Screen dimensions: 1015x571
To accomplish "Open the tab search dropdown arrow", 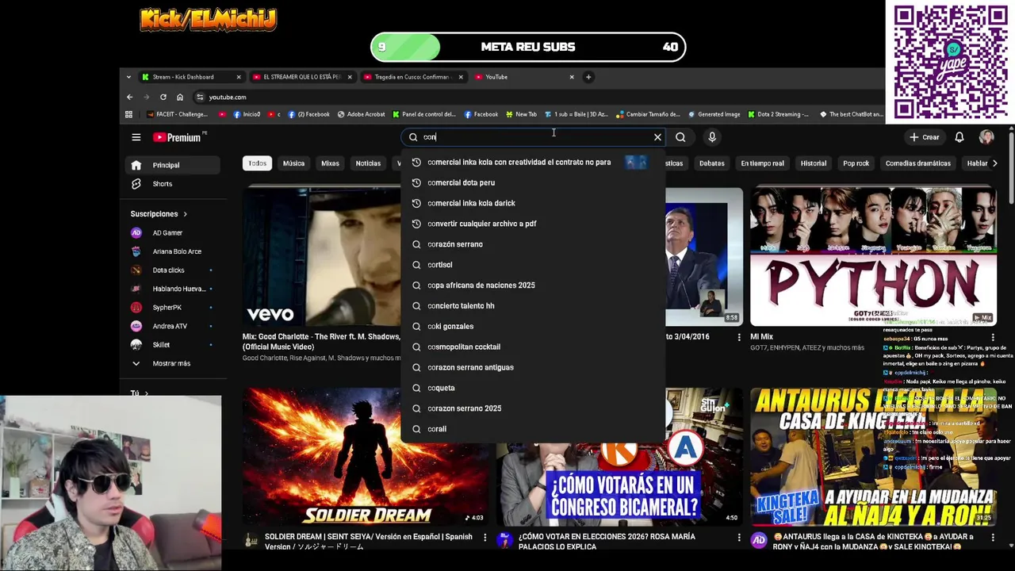I will [128, 77].
